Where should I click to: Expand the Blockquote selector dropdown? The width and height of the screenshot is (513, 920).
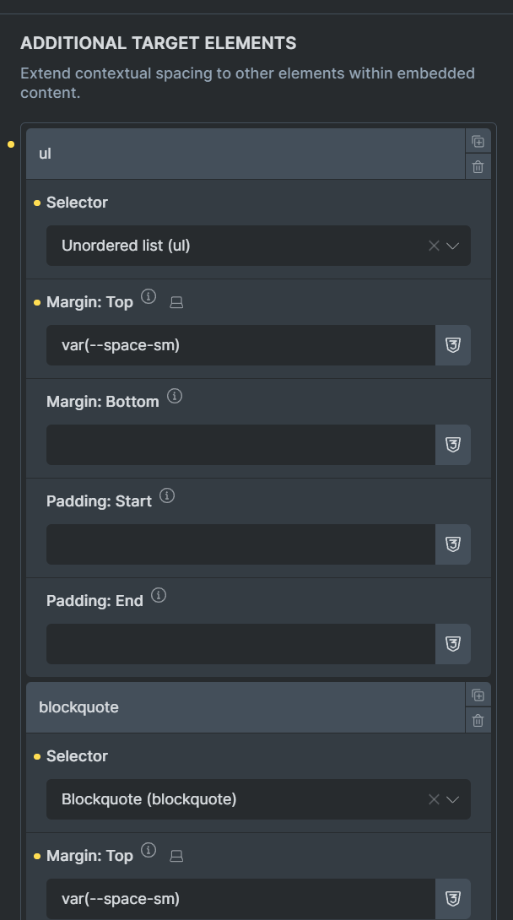452,799
